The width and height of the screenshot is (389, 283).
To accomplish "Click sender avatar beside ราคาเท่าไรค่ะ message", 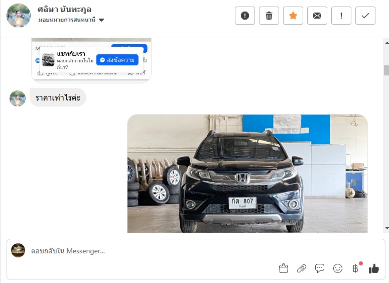I will point(18,99).
